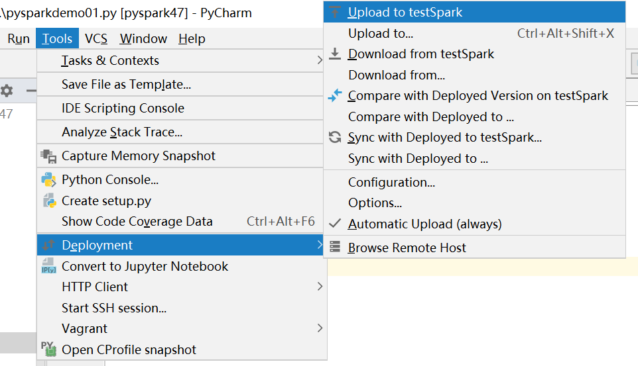Click the Browse Remote Host list icon
The width and height of the screenshot is (638, 366).
pyautogui.click(x=335, y=247)
